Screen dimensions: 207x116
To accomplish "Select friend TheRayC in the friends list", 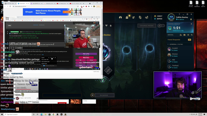I will click(180, 66).
